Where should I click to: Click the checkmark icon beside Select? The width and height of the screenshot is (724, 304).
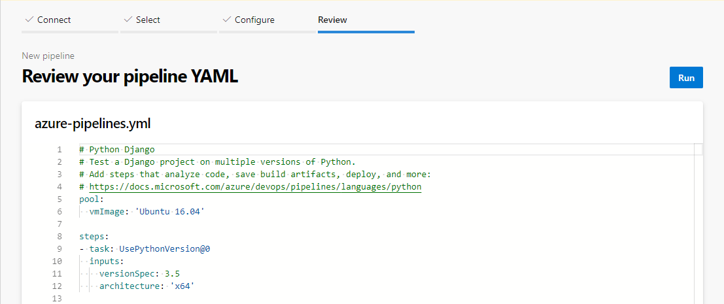click(x=128, y=20)
